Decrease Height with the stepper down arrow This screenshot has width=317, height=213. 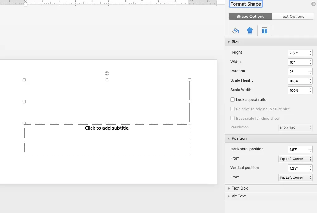click(310, 55)
